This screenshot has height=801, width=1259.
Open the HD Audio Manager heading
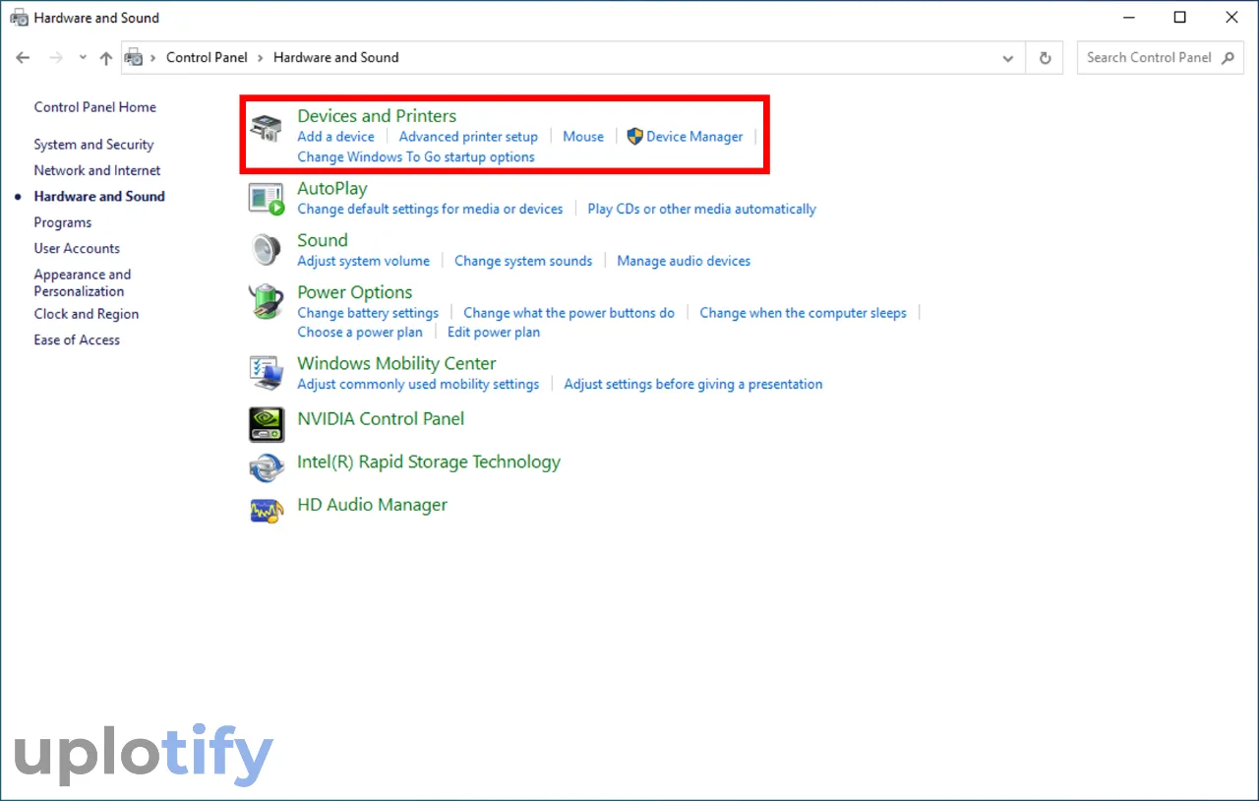372,505
